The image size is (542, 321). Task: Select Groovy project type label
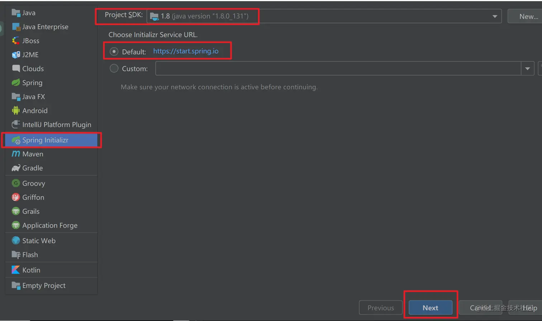(x=34, y=184)
